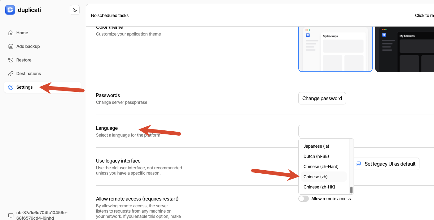434x220 pixels.
Task: Click machine name nb-87a1c6d704fc10459e text
Action: [42, 215]
